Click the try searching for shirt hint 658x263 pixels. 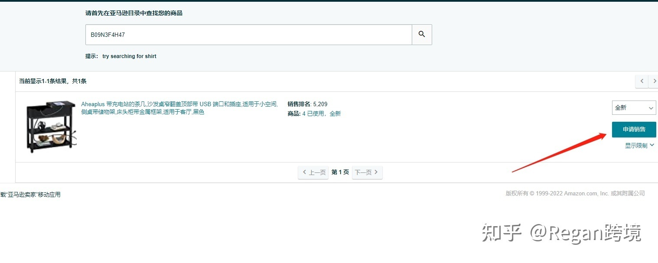[129, 56]
